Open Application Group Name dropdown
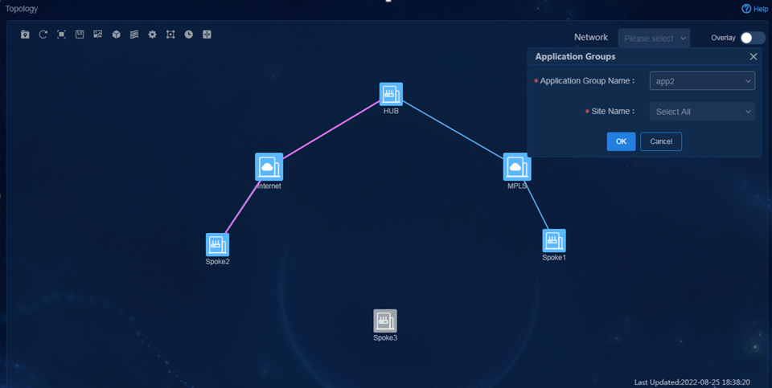 click(x=702, y=81)
